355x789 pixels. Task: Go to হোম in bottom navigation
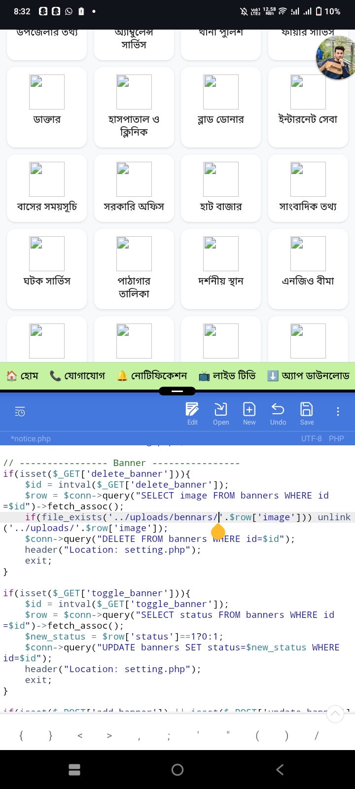[x=22, y=376]
